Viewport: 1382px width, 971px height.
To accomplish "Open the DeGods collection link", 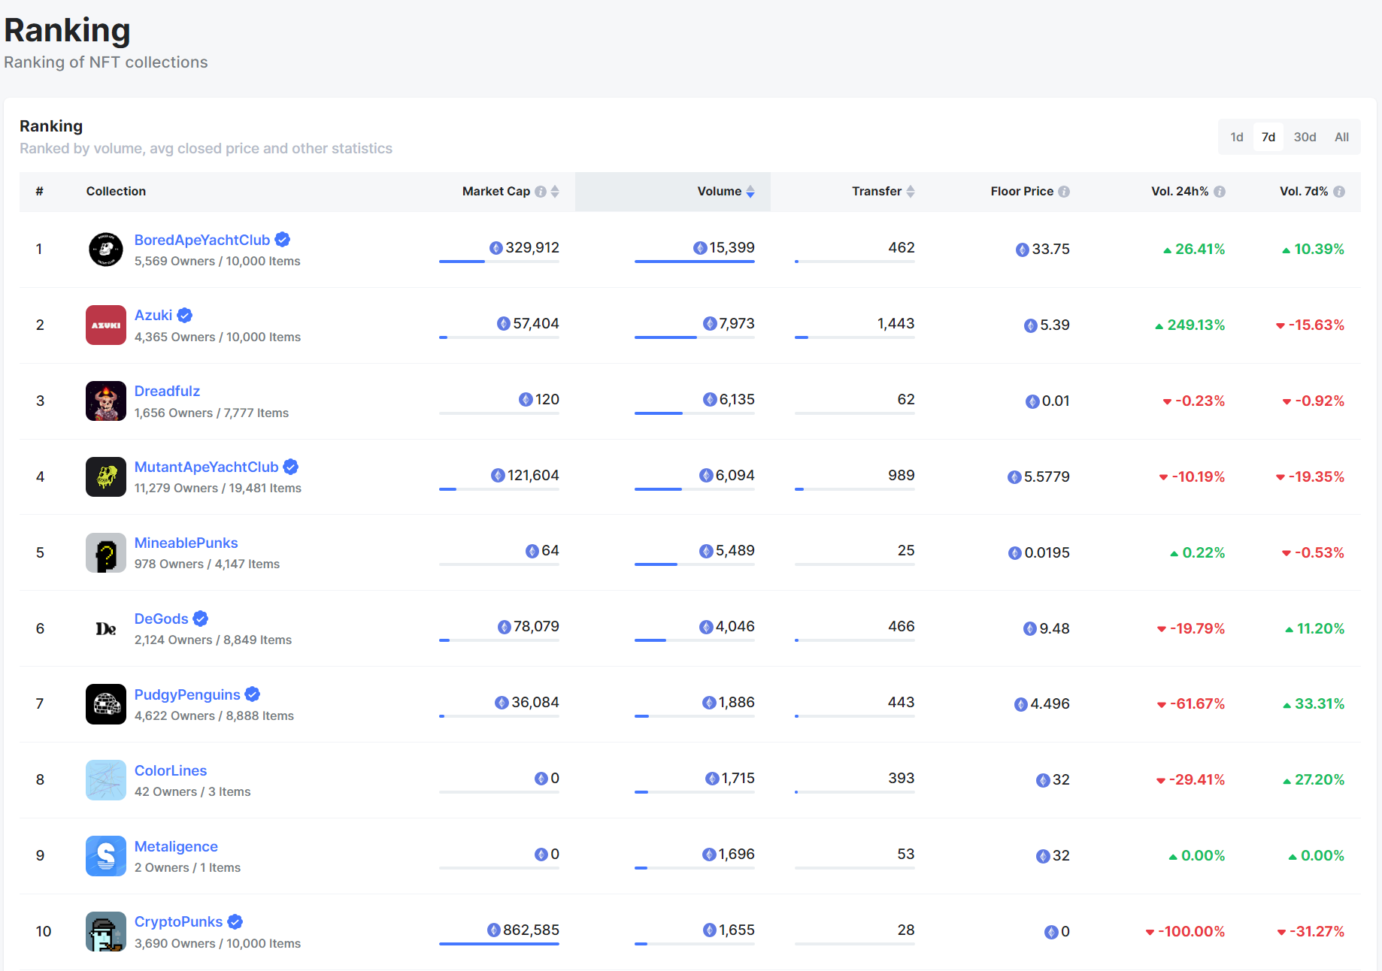I will click(161, 619).
